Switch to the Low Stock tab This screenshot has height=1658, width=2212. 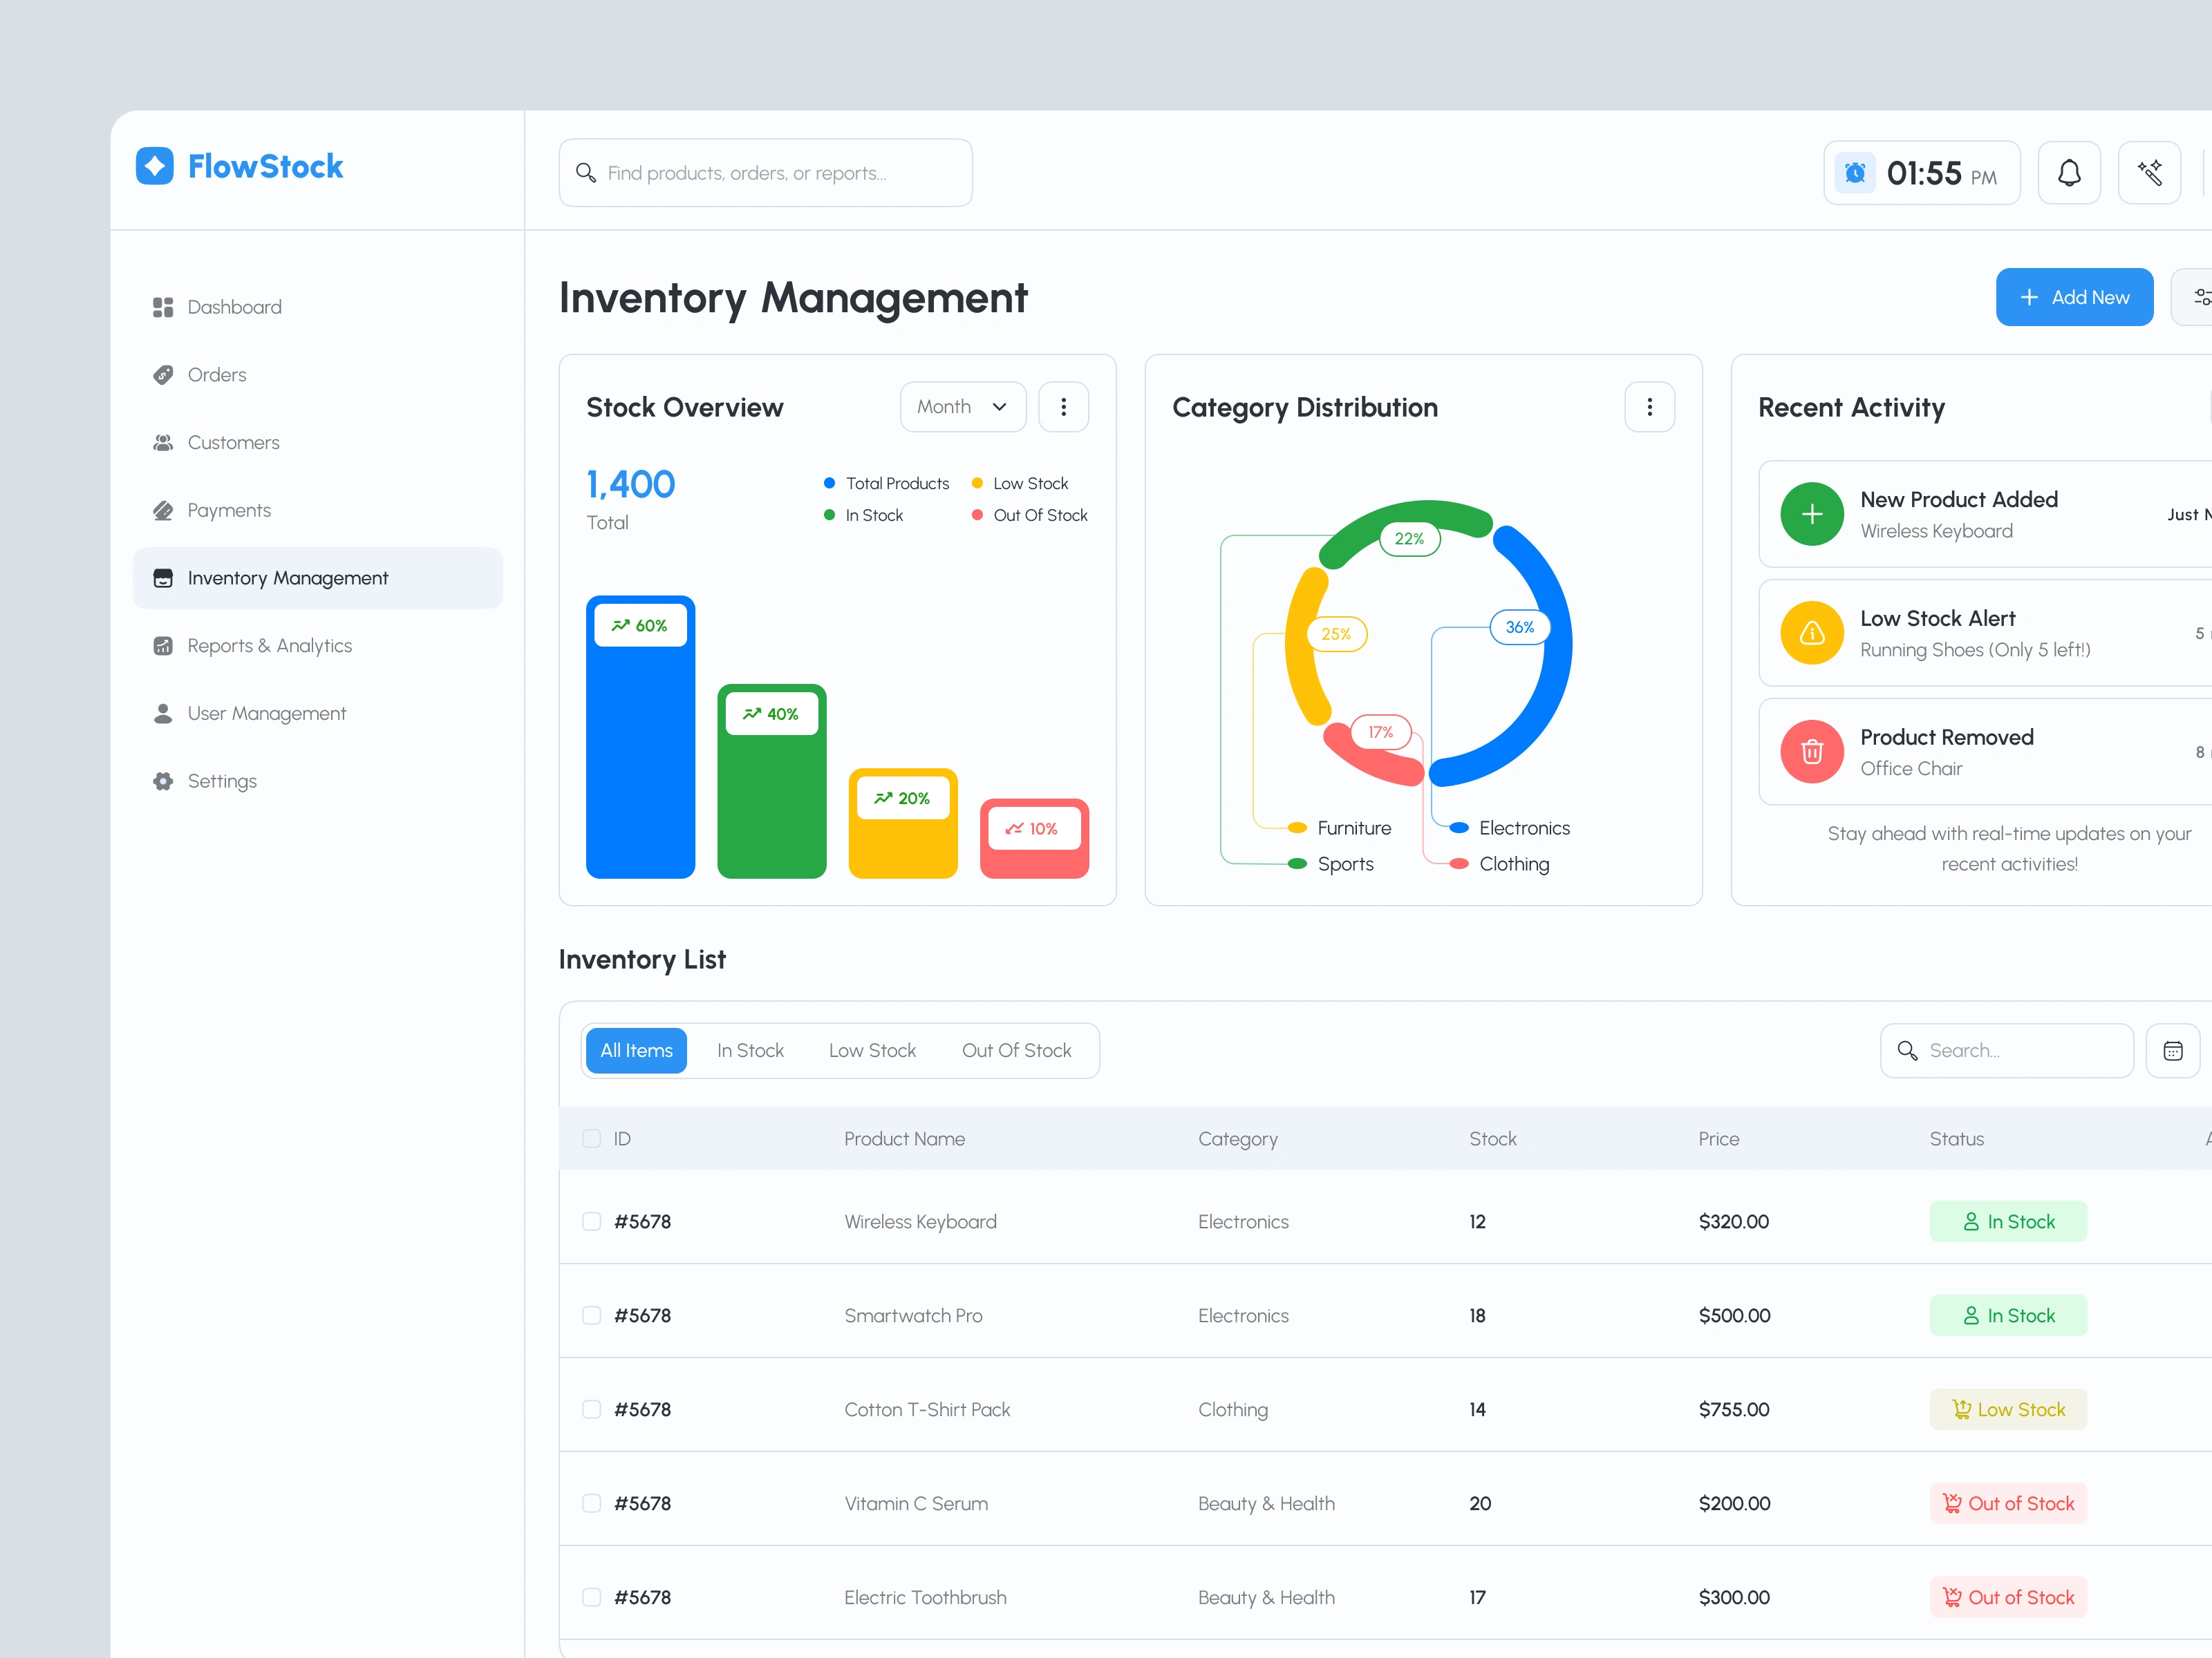point(872,1050)
